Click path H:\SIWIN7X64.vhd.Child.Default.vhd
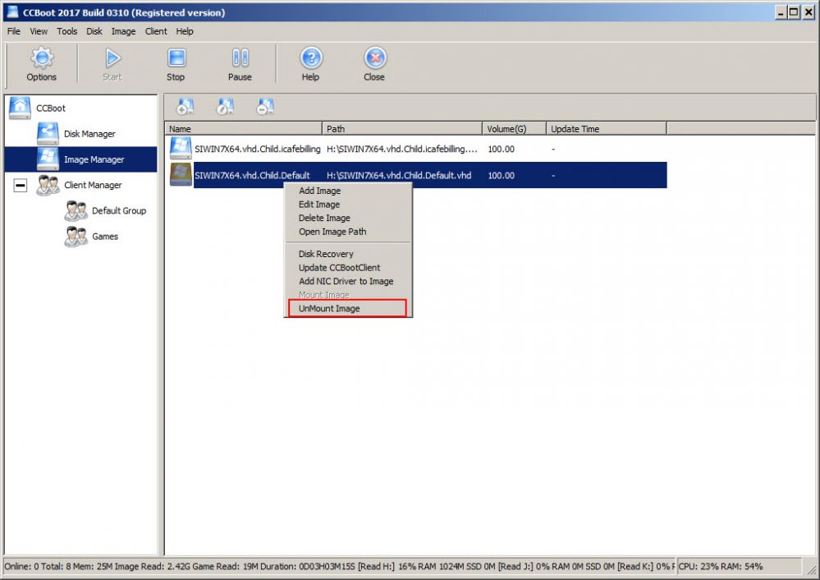 coord(399,175)
